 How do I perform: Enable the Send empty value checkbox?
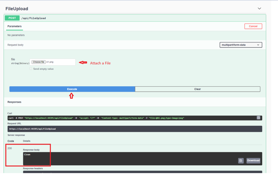(31, 69)
